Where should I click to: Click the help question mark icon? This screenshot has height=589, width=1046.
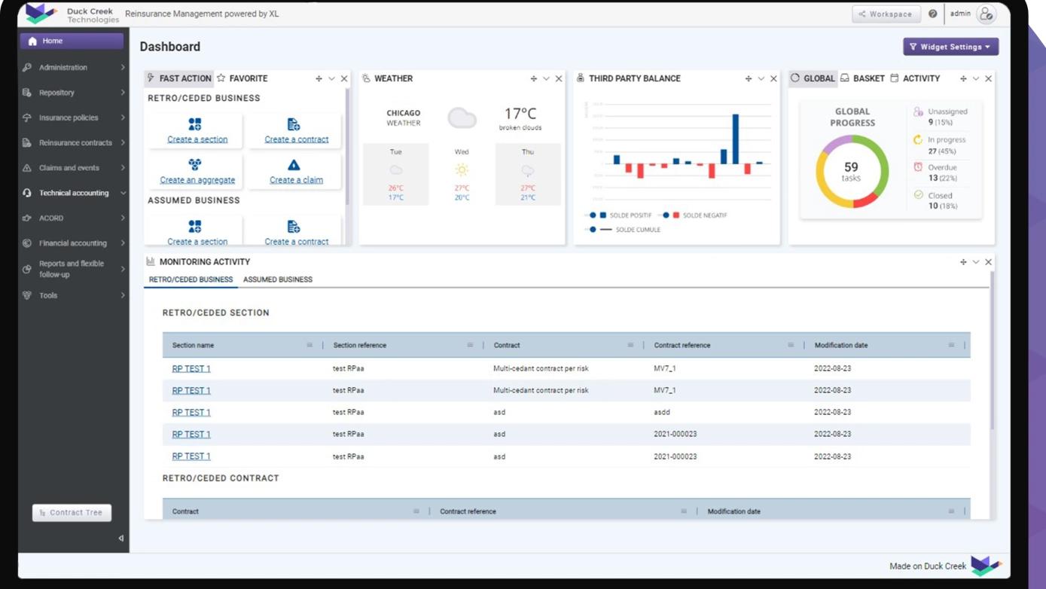coord(932,14)
